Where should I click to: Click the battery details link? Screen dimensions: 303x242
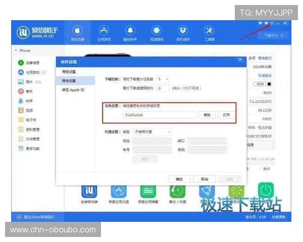[265, 128]
